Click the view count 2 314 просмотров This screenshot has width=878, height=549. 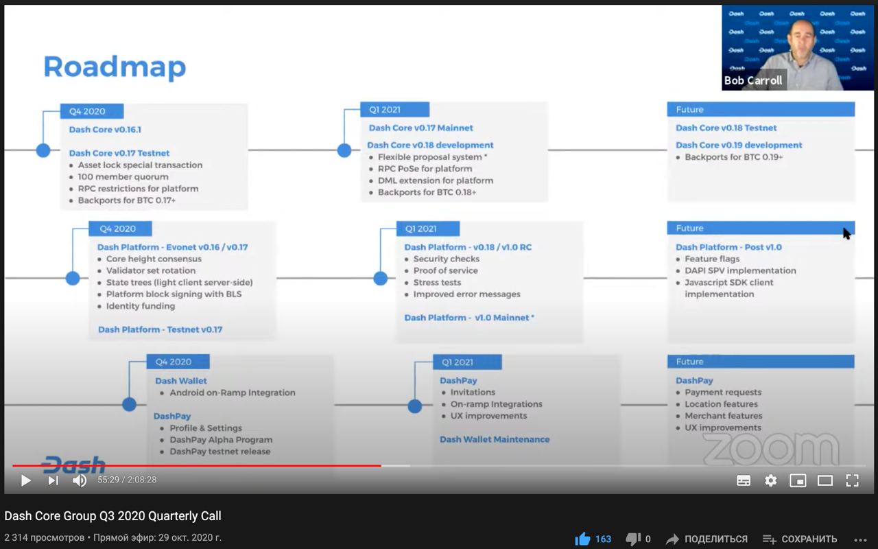point(45,538)
